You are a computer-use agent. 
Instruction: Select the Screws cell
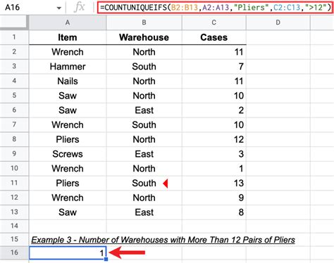pyautogui.click(x=68, y=154)
